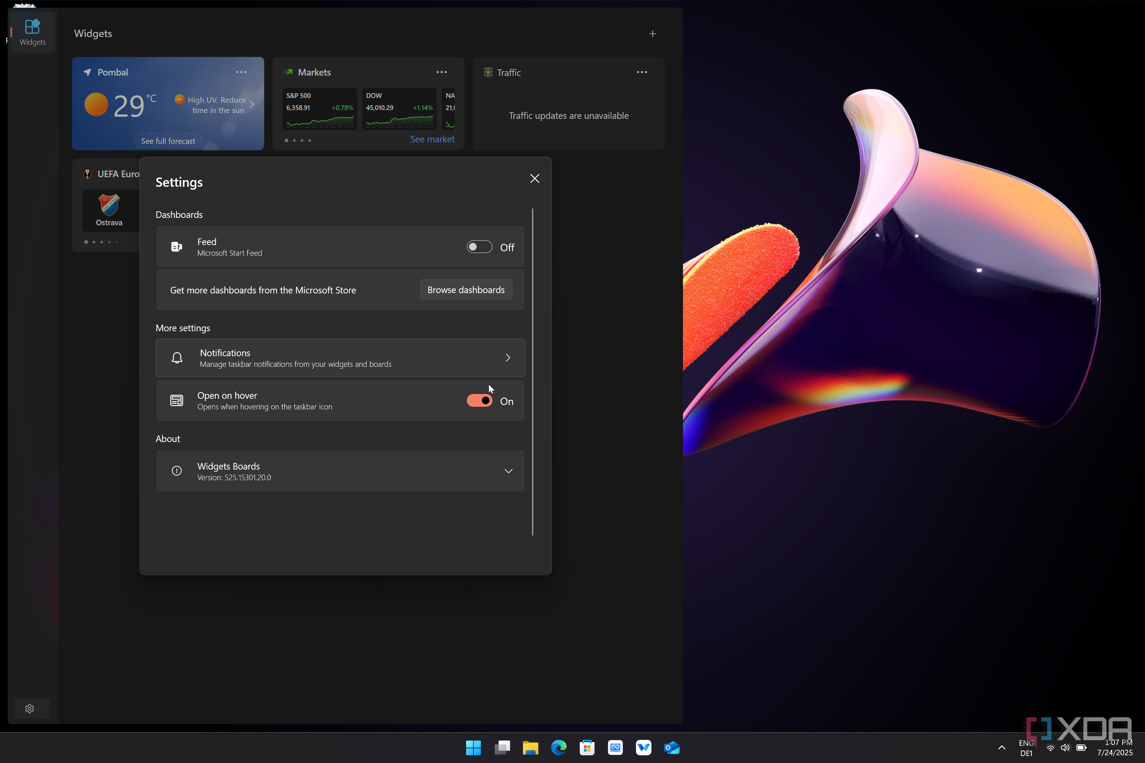Image resolution: width=1145 pixels, height=763 pixels.
Task: Close the Settings dialog
Action: coord(535,179)
